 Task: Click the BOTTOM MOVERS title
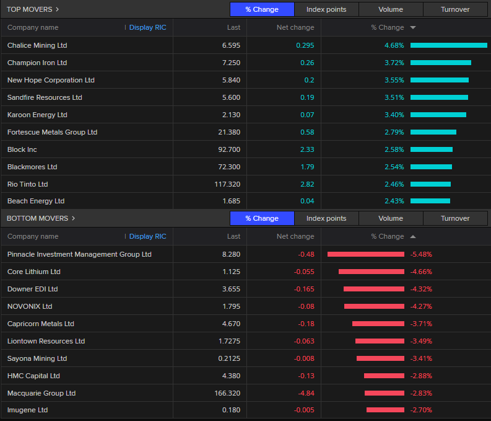click(x=37, y=218)
